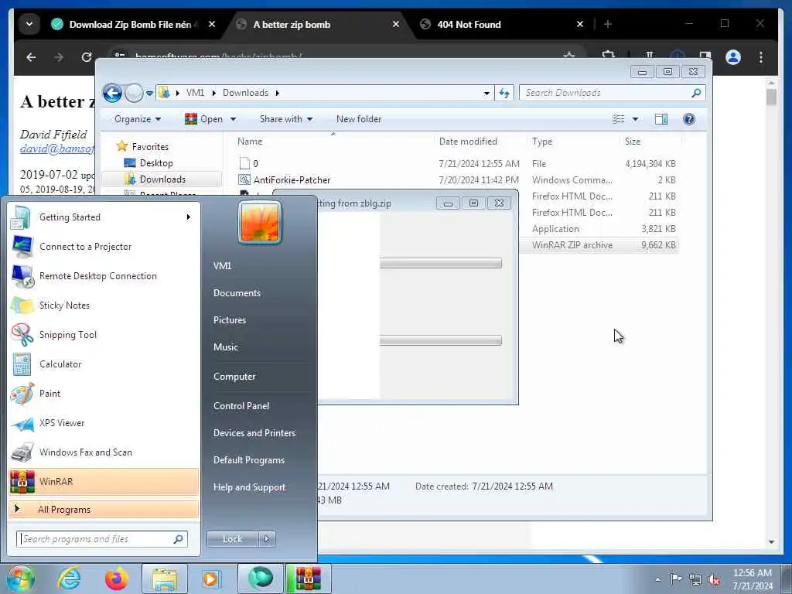Select Downloads in Favorites pane
Image resolution: width=792 pixels, height=594 pixels.
(x=162, y=179)
